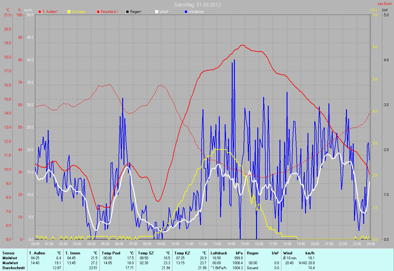Click the 'Windböen' legend label
The image size is (394, 271).
tap(196, 12)
